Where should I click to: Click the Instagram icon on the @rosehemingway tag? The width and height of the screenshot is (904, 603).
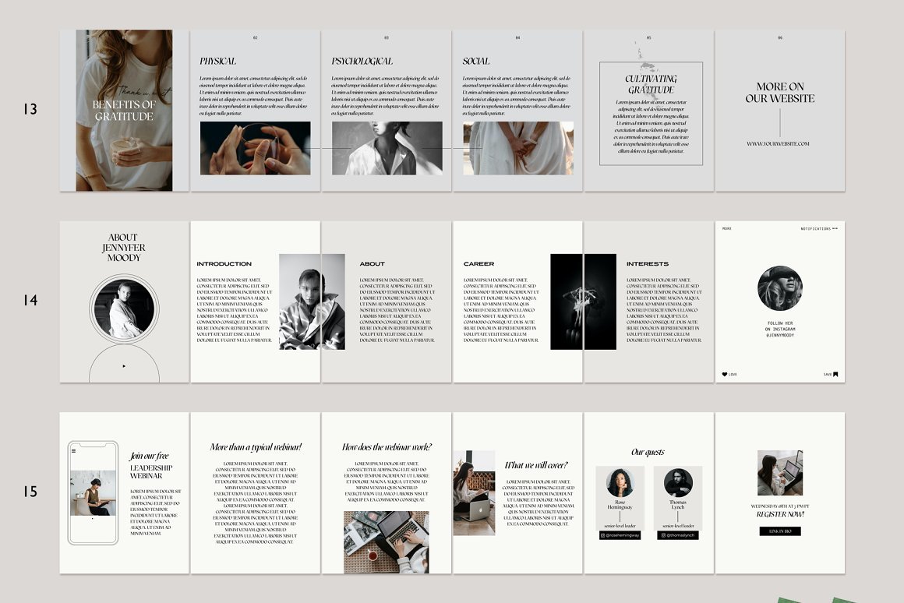point(602,535)
